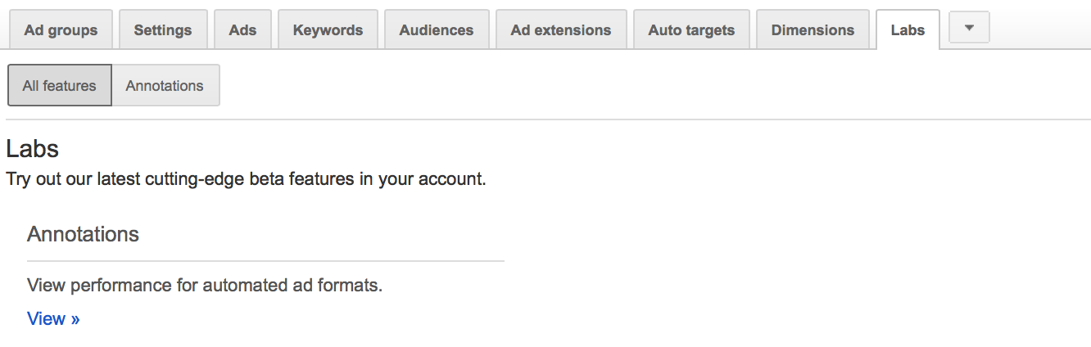Click the active Labs tab
The image size is (1091, 347).
(x=908, y=30)
